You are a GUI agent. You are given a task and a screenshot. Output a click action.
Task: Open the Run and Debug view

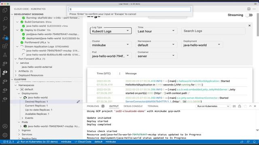(5, 37)
